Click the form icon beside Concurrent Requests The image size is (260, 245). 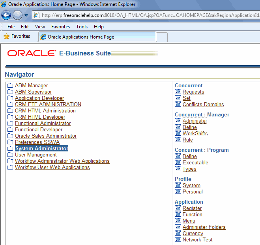pos(178,92)
